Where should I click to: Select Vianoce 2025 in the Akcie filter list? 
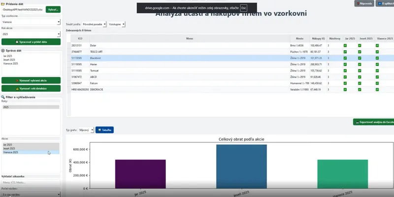[x=31, y=152]
